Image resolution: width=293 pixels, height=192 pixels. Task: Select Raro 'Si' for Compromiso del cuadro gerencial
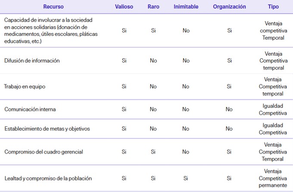[x=153, y=152]
